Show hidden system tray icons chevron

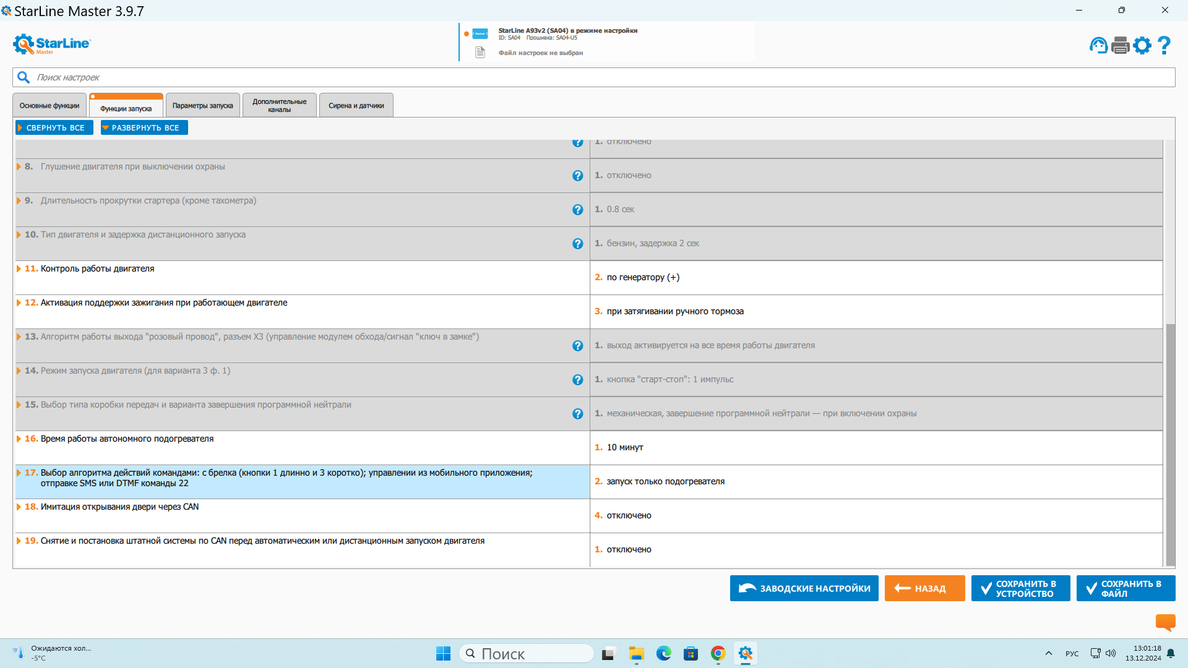[1048, 653]
